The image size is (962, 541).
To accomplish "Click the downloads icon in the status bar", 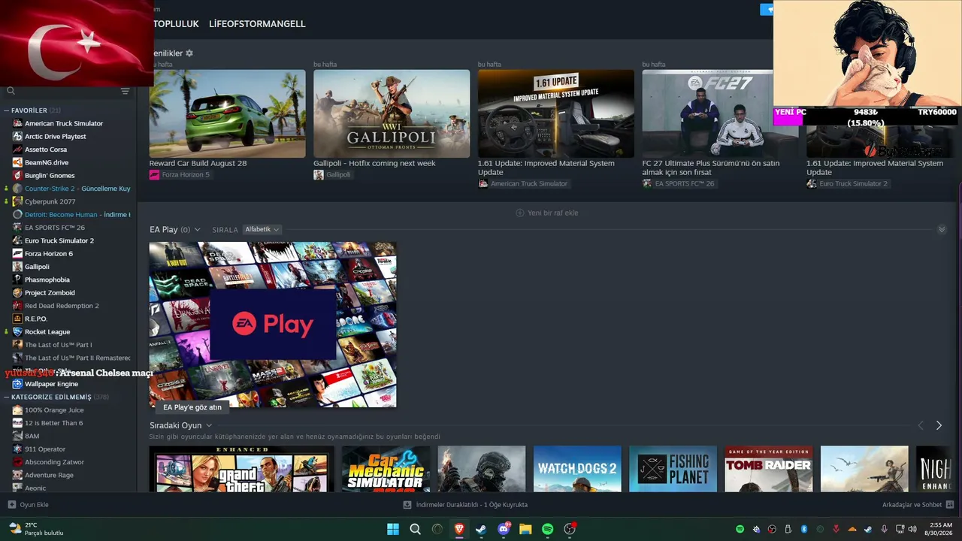I will 407,505.
